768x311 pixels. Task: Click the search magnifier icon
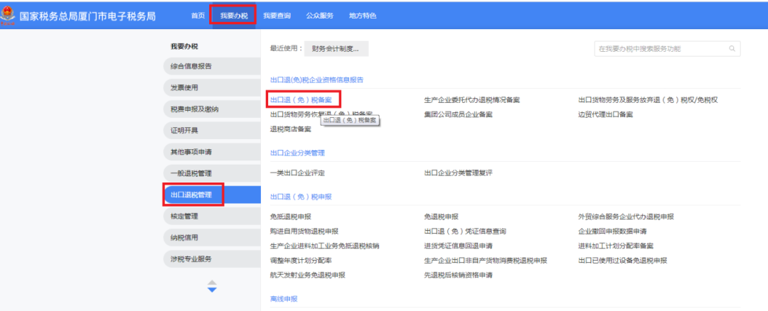pos(732,49)
